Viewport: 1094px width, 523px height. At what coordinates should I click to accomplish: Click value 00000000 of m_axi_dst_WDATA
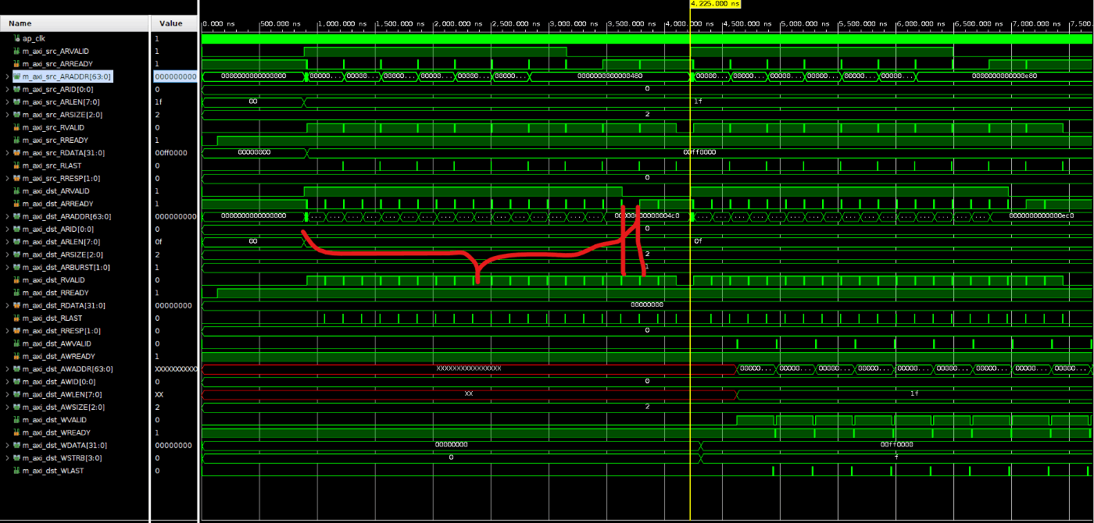[x=173, y=446]
